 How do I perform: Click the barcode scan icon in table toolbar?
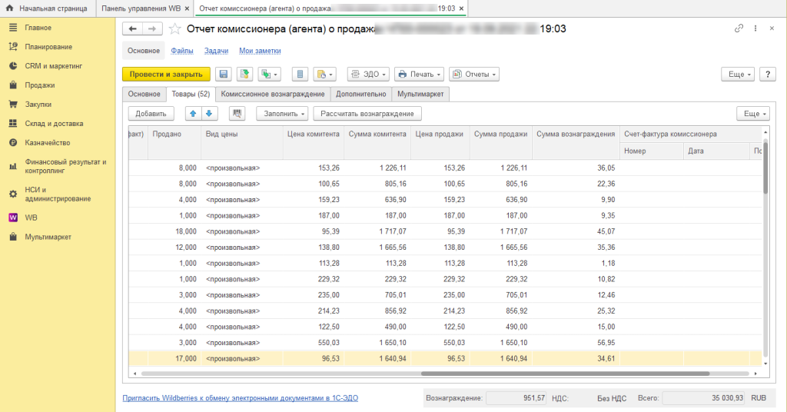tap(237, 114)
